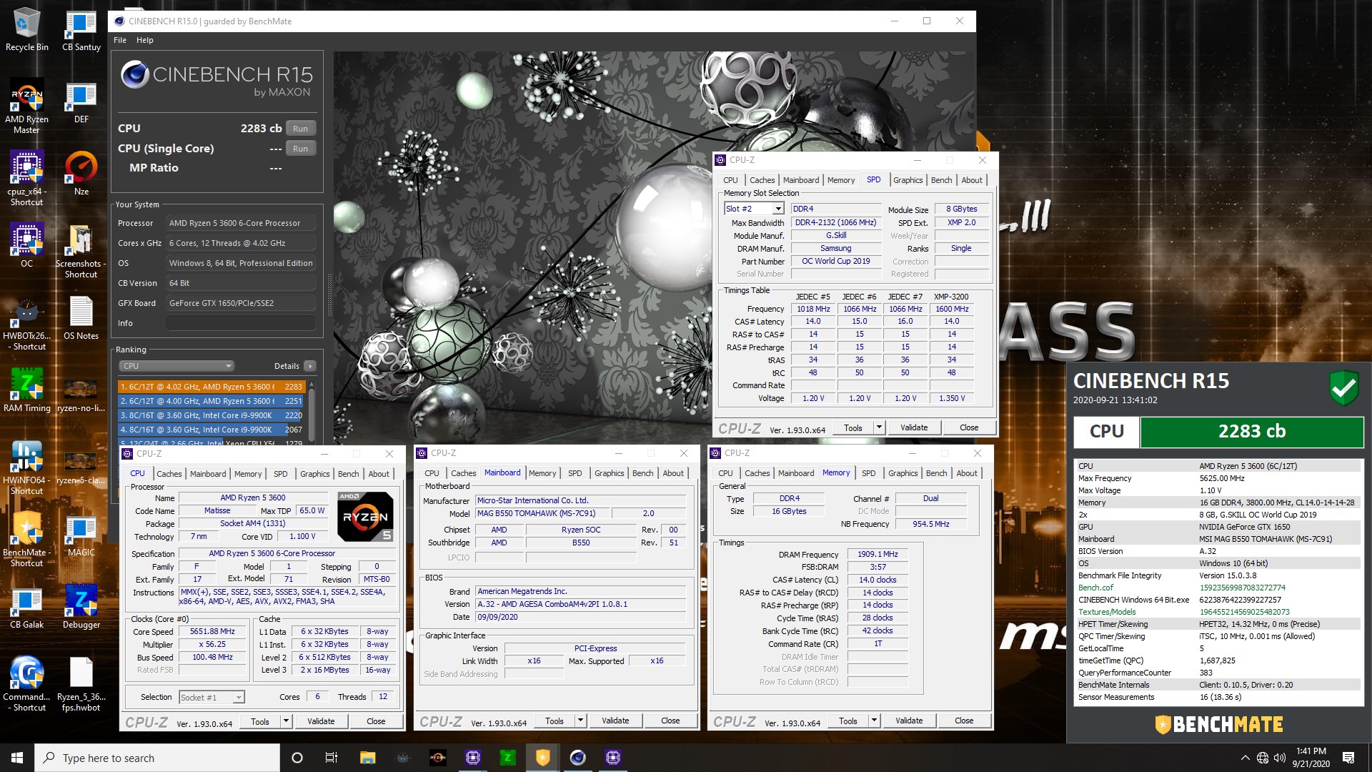Viewport: 1372px width, 772px height.
Task: Open the CB Santuy desktop shortcut
Action: click(81, 29)
